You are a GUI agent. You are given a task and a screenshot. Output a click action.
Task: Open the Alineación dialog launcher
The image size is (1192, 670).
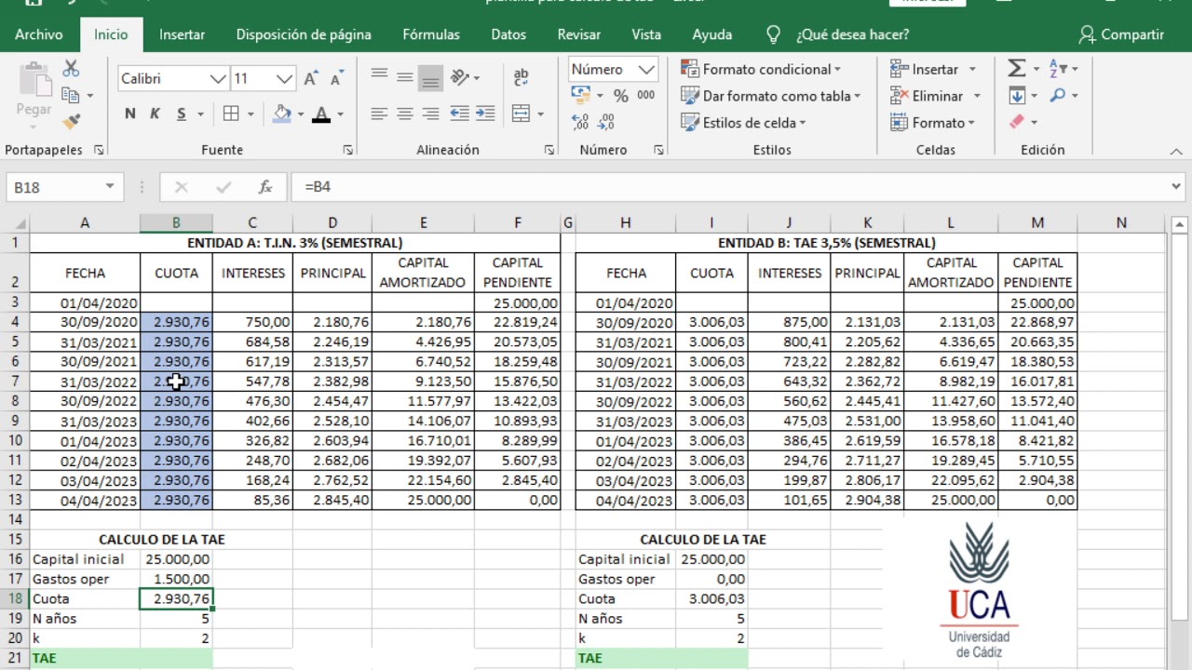(x=549, y=150)
